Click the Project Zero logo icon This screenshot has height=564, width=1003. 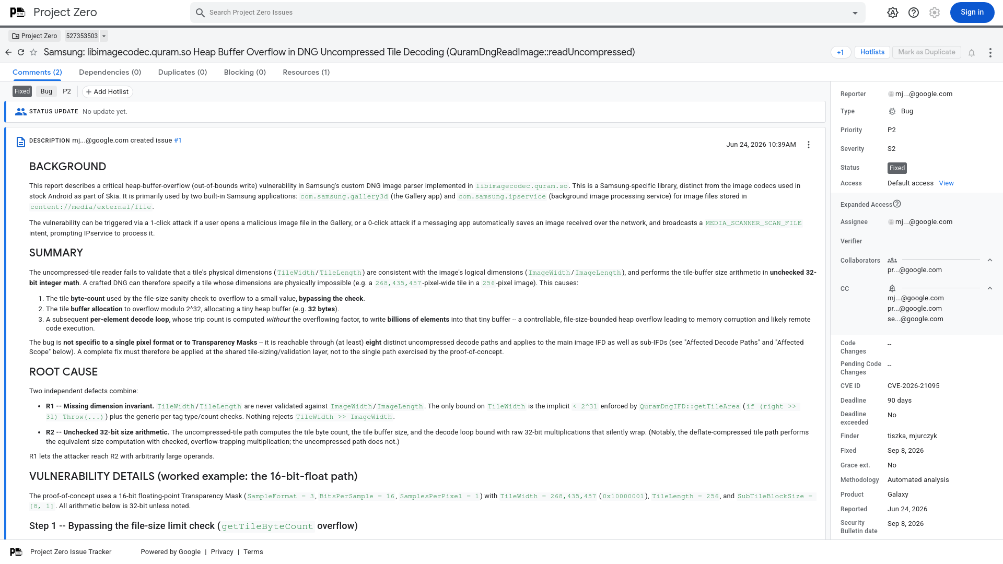tap(18, 13)
